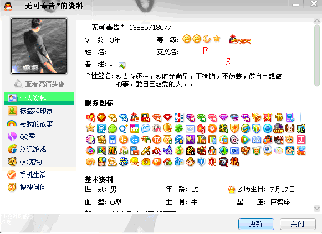Image resolution: width=322 pixels, height=234 pixels.
Task: Click the red 辕 service icon
Action: [234, 162]
